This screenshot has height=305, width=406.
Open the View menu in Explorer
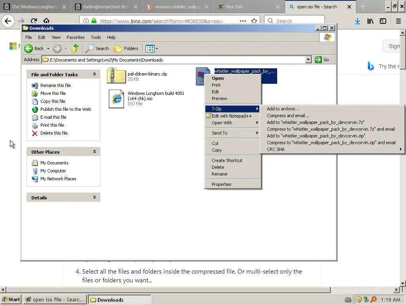point(56,37)
